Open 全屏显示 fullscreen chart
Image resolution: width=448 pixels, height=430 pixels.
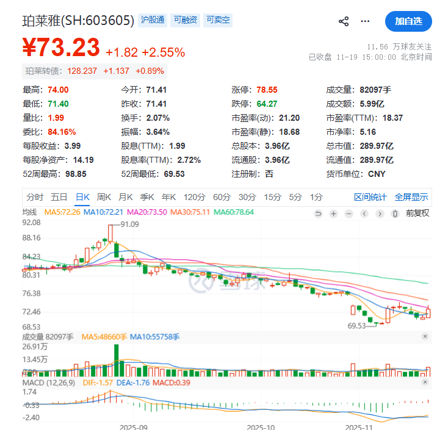[411, 197]
